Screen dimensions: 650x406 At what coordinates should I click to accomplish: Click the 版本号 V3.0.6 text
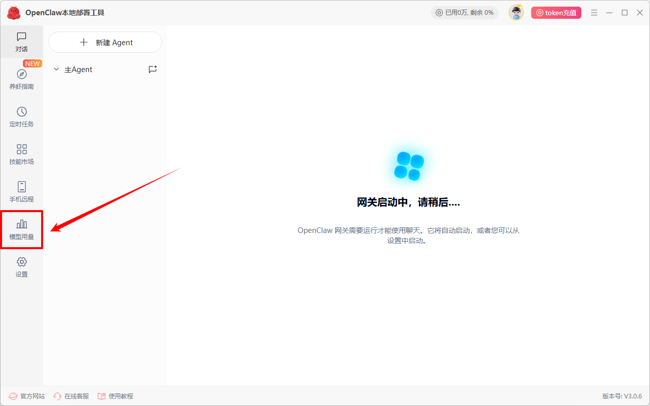point(622,396)
